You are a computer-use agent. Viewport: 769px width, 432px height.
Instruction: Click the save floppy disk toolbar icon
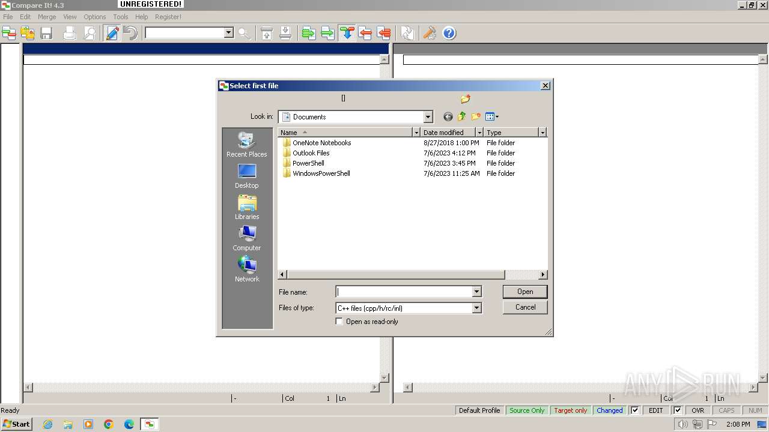46,33
